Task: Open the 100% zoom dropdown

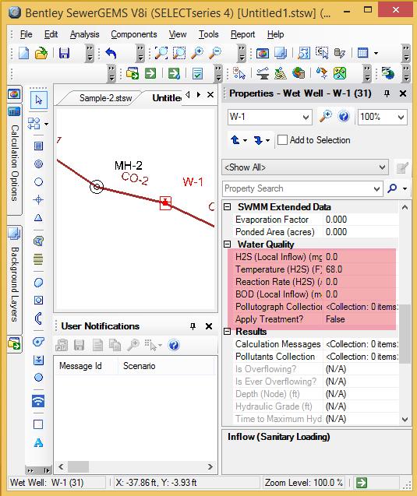Action: click(401, 117)
